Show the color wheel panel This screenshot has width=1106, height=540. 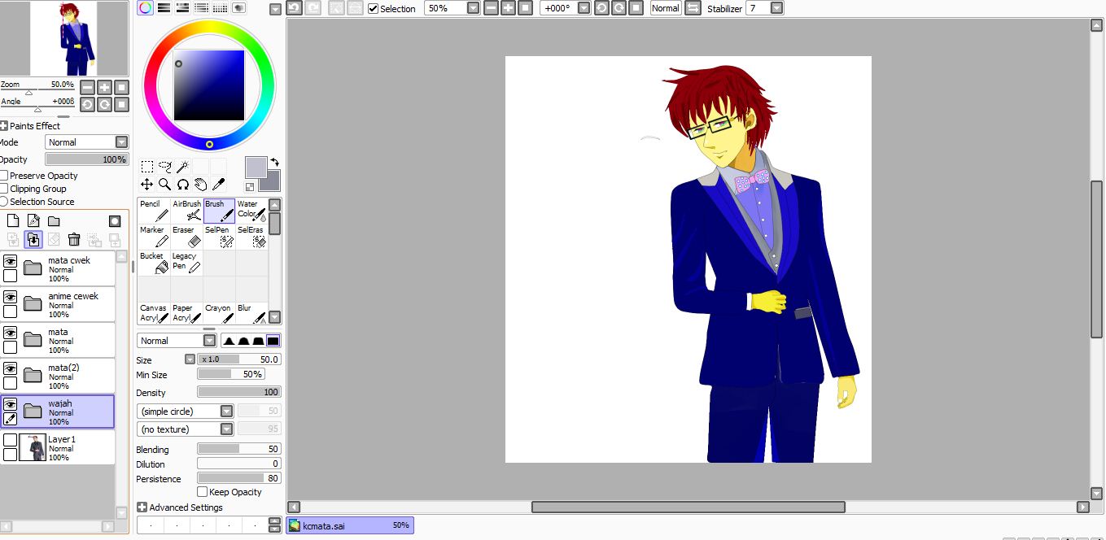coord(145,8)
